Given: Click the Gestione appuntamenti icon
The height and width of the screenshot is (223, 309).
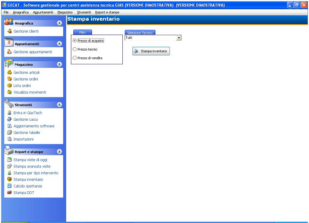Looking at the screenshot, I should pos(9,52).
